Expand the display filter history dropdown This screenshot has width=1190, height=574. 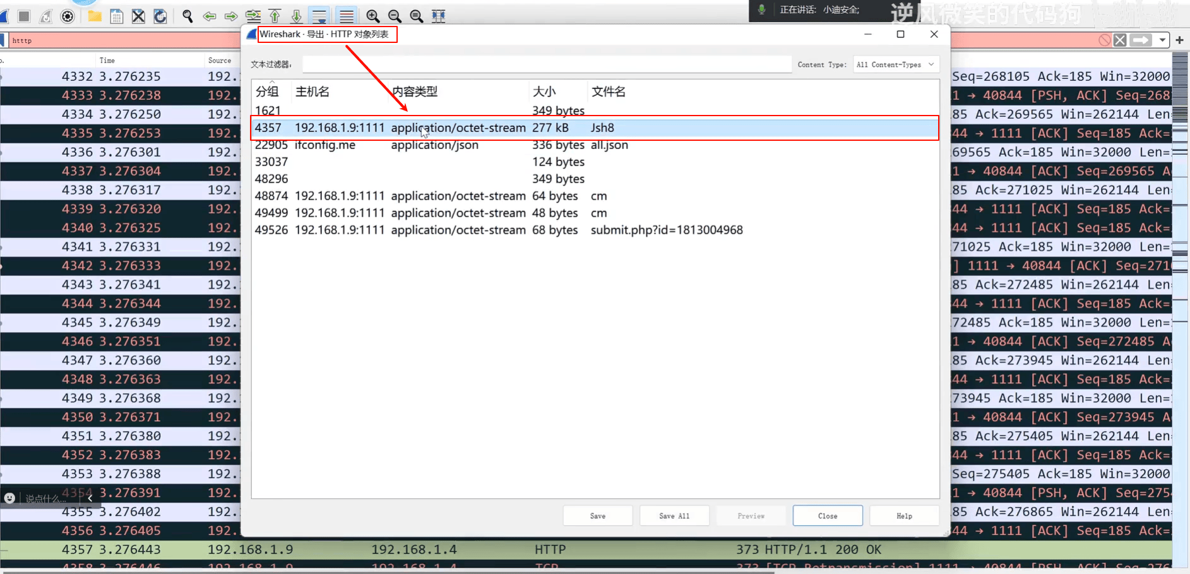click(x=1162, y=40)
